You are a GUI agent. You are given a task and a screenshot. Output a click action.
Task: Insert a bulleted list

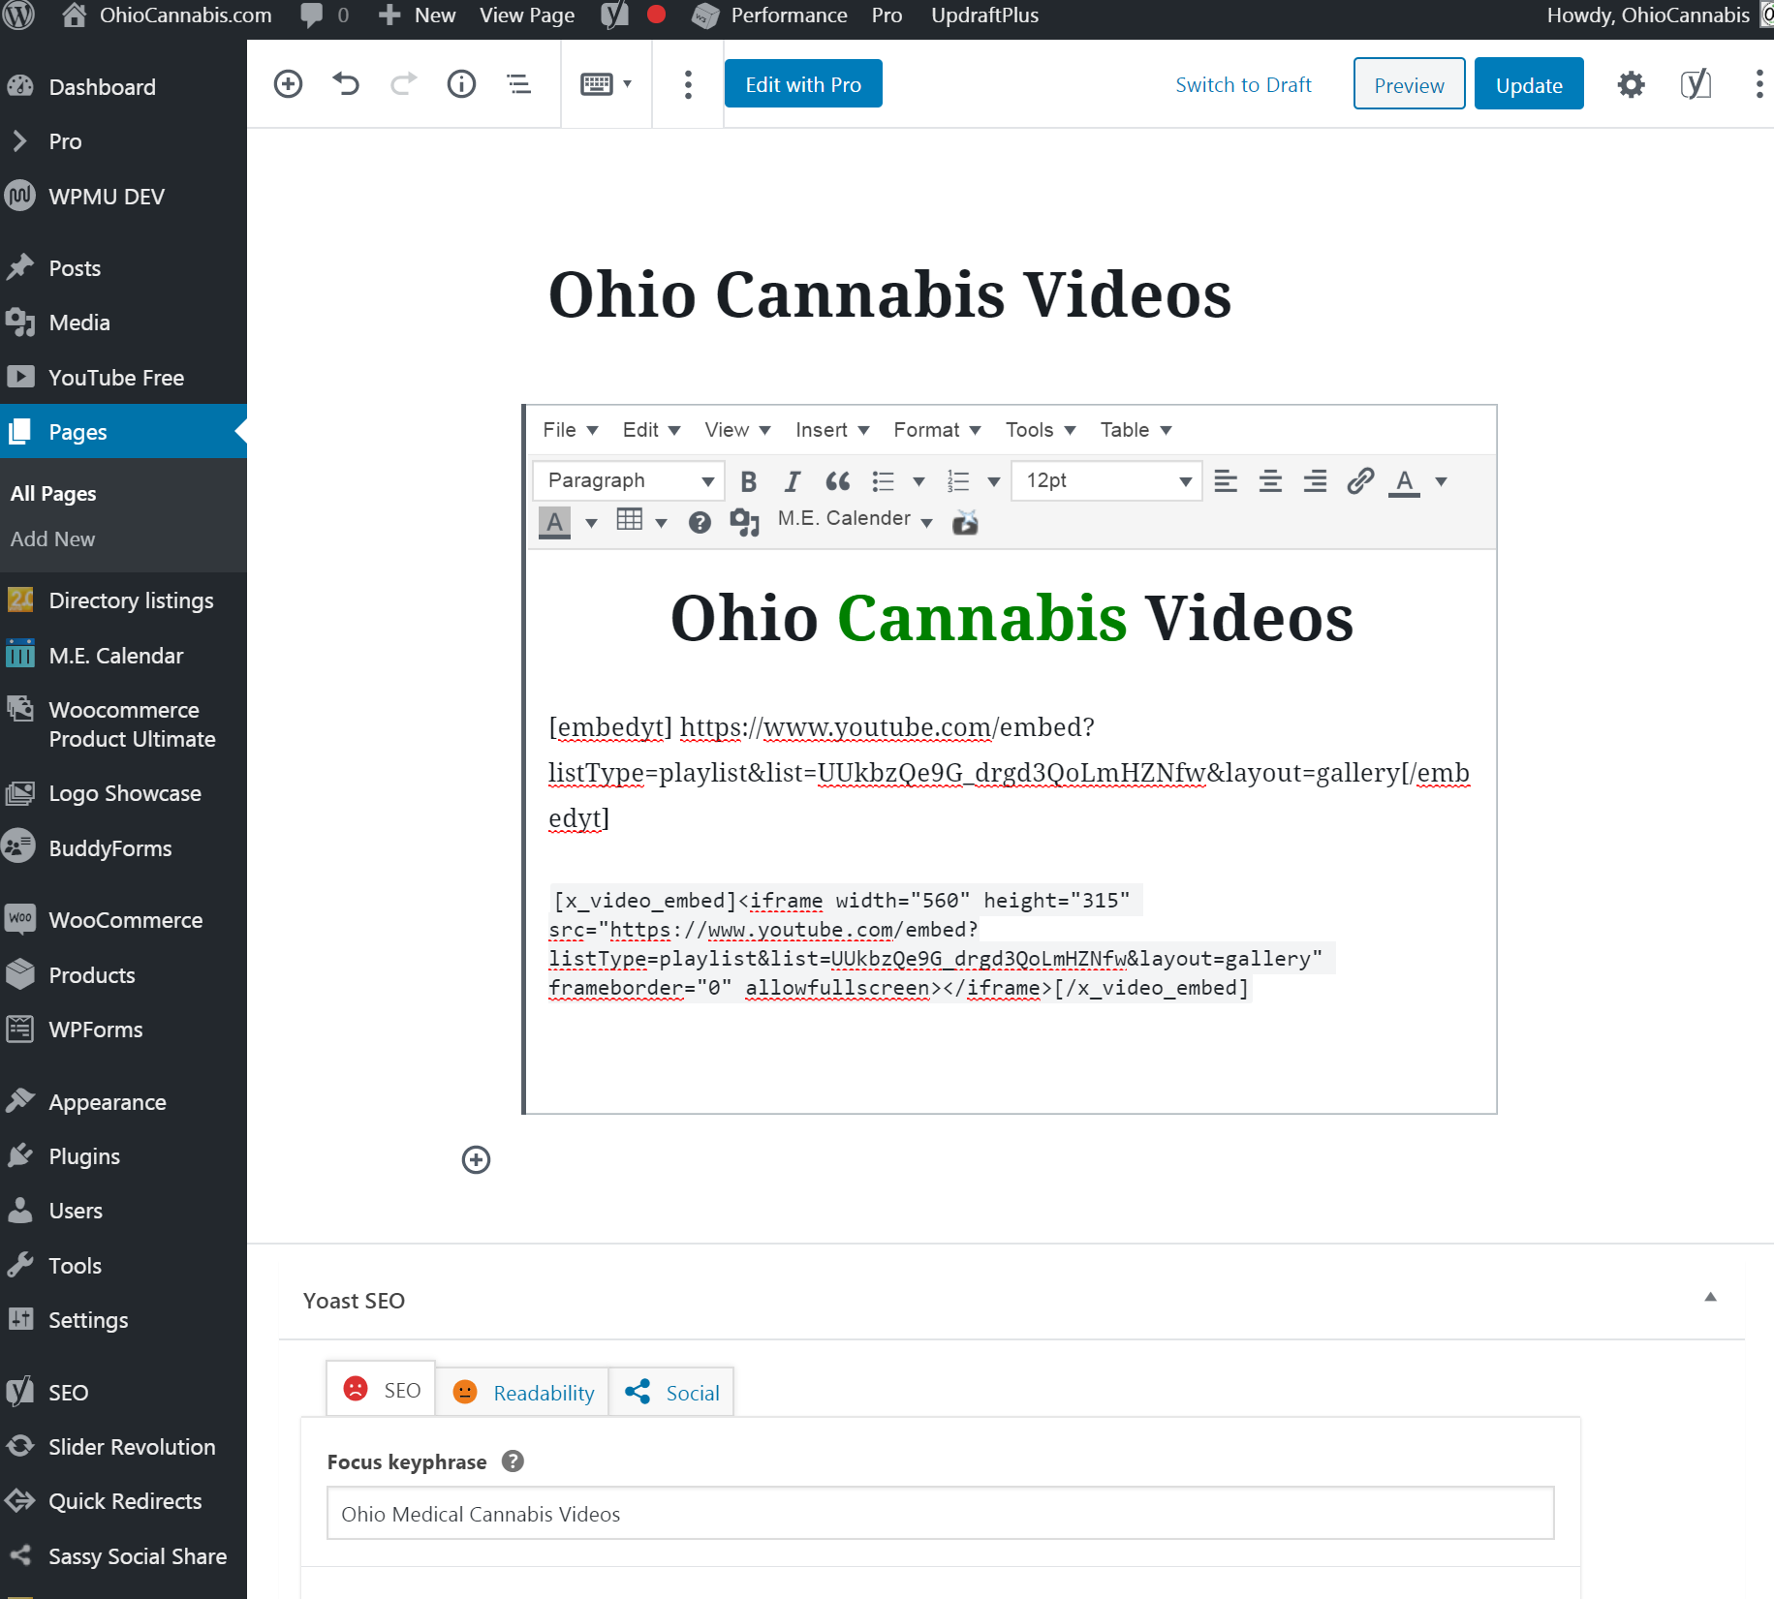click(883, 481)
